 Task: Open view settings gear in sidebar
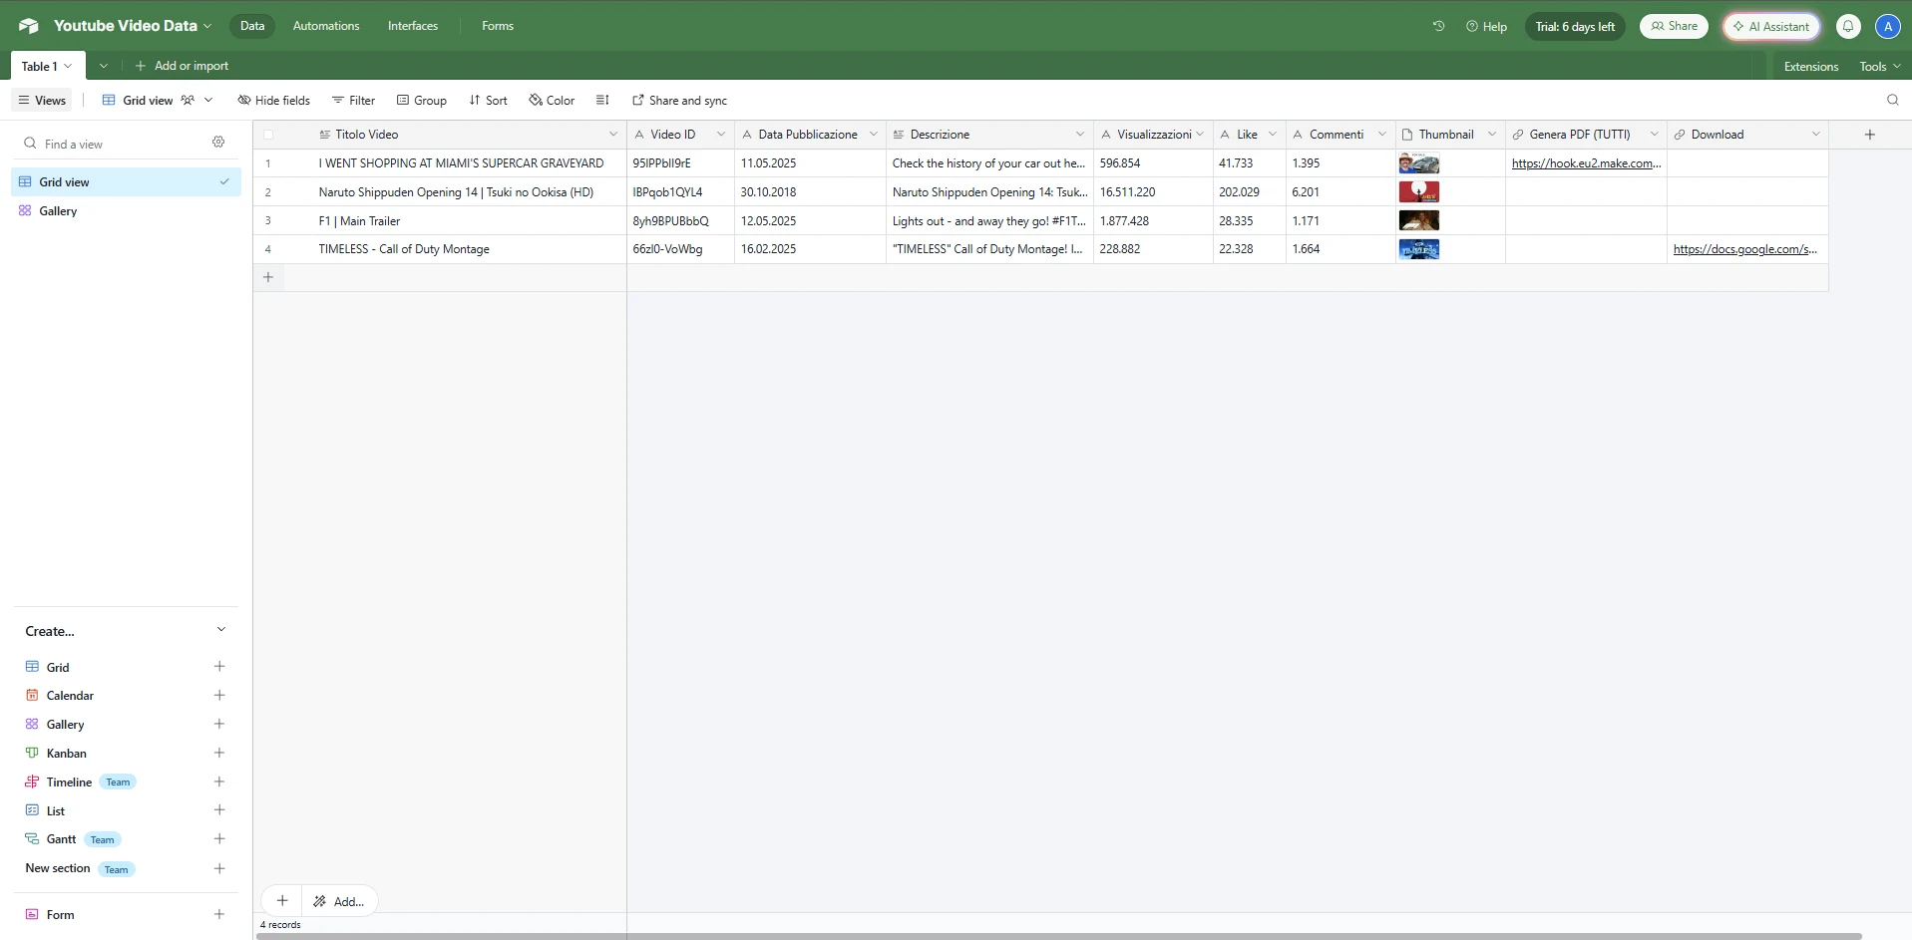click(218, 143)
